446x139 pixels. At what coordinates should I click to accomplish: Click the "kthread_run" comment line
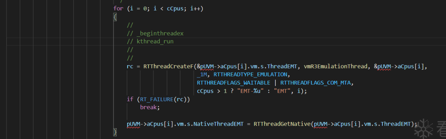[150, 42]
